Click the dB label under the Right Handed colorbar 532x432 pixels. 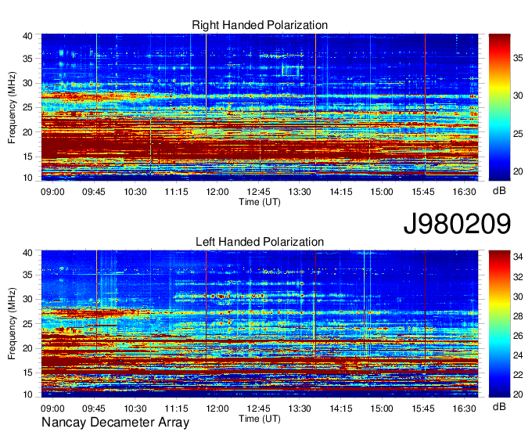499,191
